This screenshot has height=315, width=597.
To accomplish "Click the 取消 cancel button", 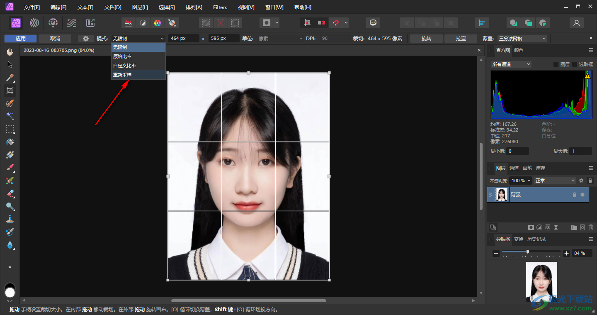I will [55, 38].
